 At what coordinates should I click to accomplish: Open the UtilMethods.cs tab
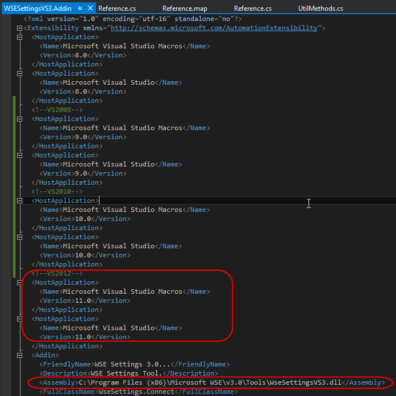[x=320, y=9]
